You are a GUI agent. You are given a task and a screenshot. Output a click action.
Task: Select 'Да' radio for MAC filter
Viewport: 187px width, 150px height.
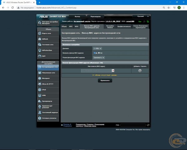(x=94, y=53)
